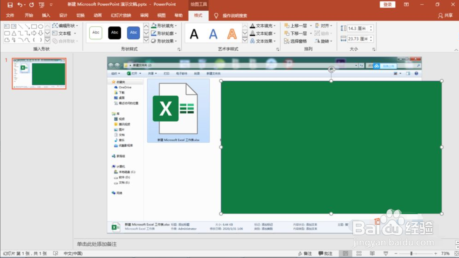This screenshot has height=258, width=459.
Task: Apply black WordArt A style
Action: coord(194,34)
